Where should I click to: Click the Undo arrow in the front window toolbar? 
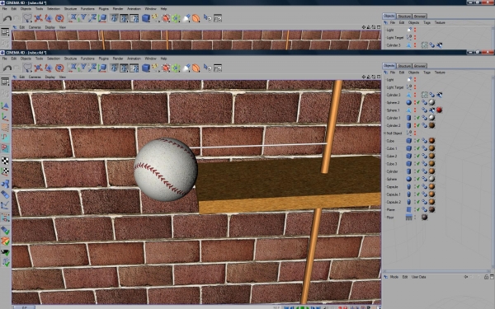pyautogui.click(x=7, y=68)
